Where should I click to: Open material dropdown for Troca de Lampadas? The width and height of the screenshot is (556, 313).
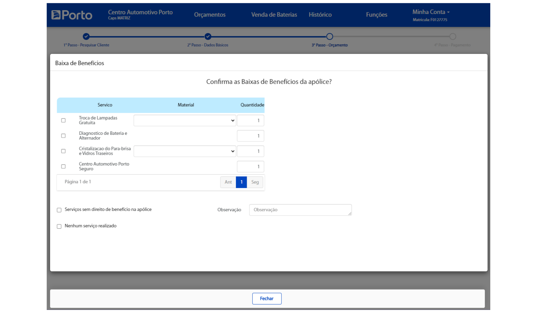[x=185, y=121]
